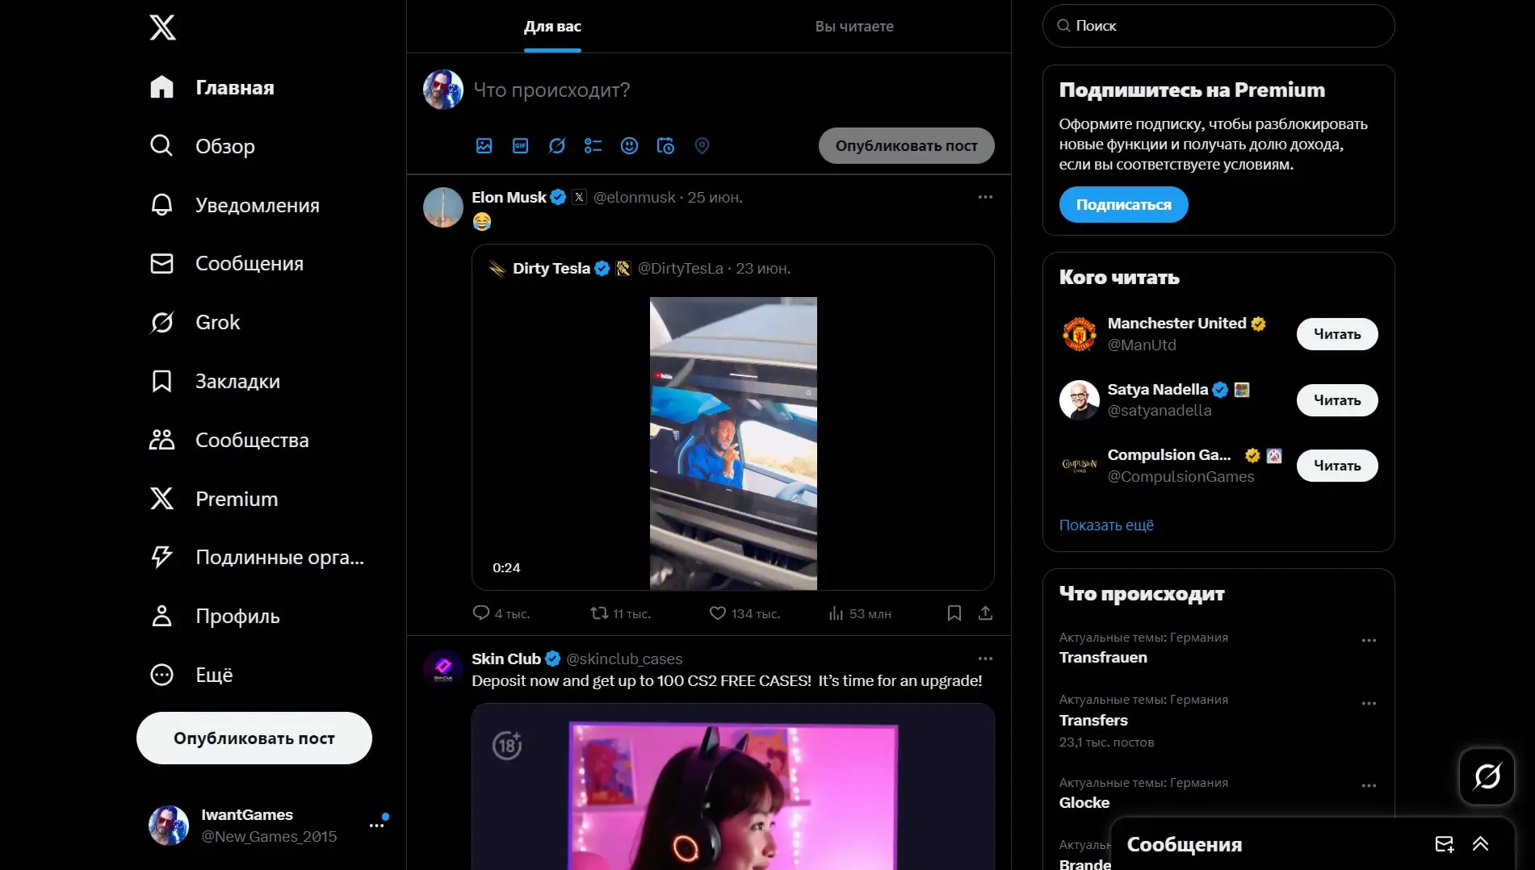This screenshot has width=1535, height=870.
Task: Click the 18+ badge on Skin Club media
Action: (507, 744)
